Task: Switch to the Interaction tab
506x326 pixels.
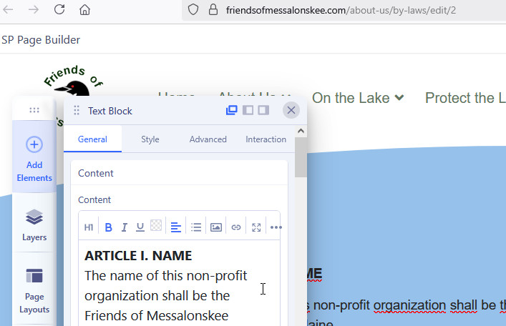Action: coord(266,139)
